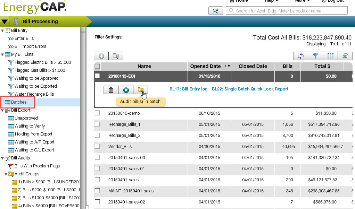Open the filter funnel toolbar icon
Viewport: 355px width, 209px height.
point(315,56)
